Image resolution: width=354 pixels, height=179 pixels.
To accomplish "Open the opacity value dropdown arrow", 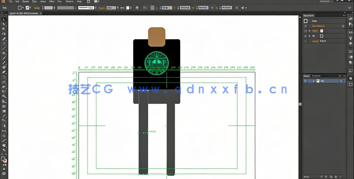I will click(117, 8).
